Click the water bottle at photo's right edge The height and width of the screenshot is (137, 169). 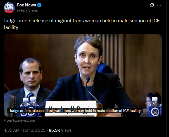154,107
